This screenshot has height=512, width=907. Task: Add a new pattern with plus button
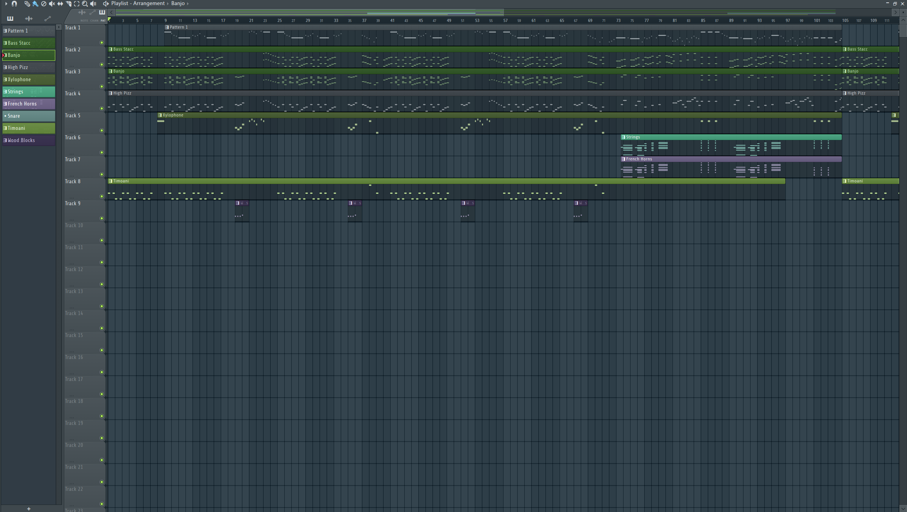pyautogui.click(x=29, y=508)
